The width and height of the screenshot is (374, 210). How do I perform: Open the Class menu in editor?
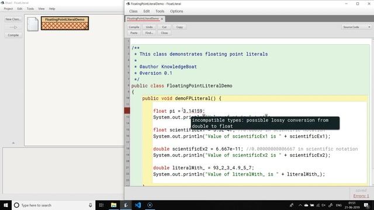coord(133,11)
